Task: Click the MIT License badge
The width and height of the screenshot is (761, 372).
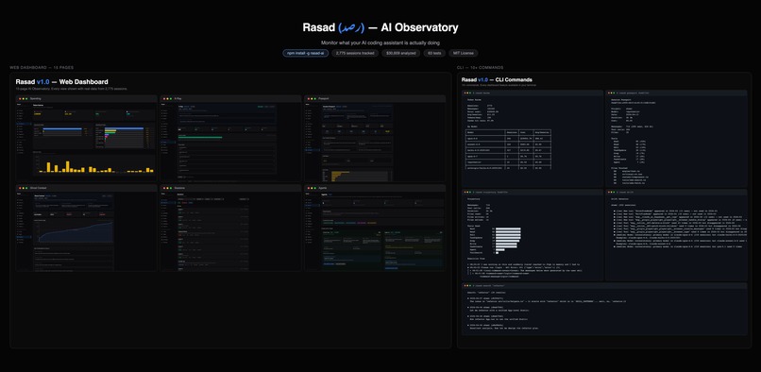Action: click(463, 53)
